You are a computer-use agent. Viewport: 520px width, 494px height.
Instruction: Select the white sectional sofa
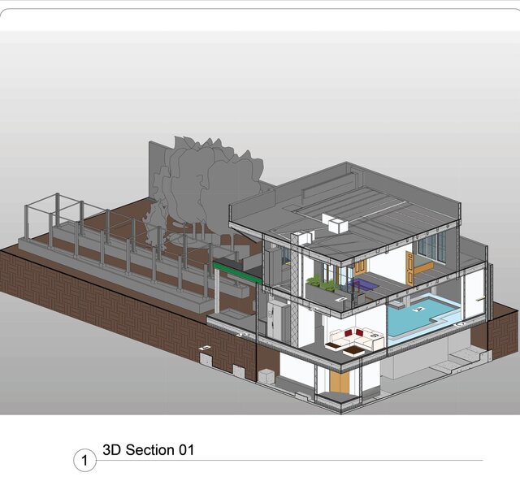click(x=356, y=339)
